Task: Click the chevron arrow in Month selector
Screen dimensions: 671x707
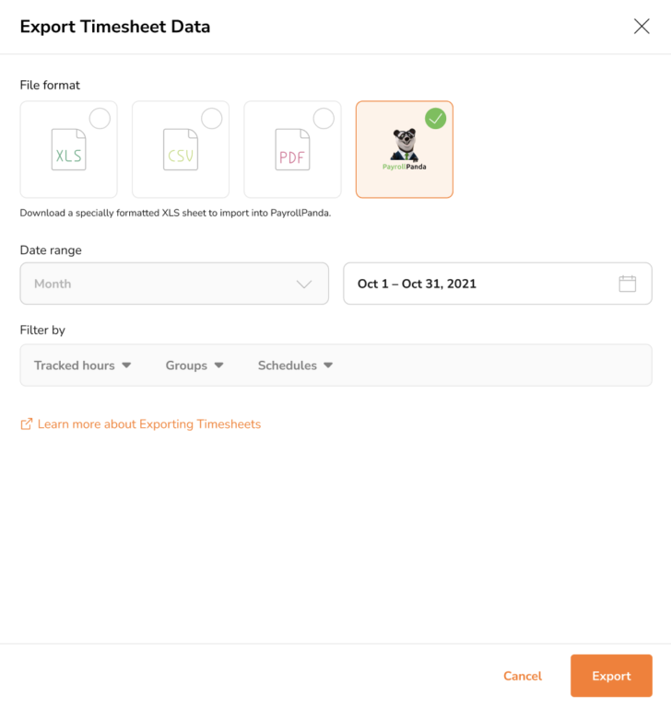Action: (304, 284)
